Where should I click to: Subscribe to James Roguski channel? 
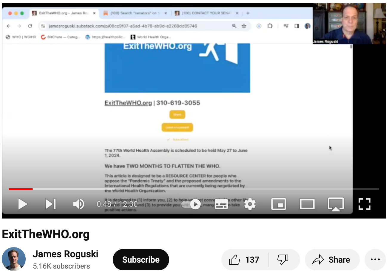click(141, 260)
